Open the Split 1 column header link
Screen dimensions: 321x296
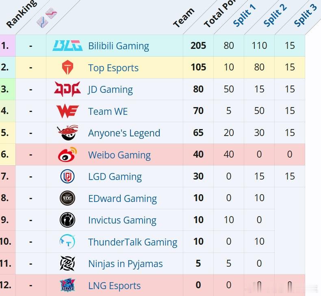245,15
